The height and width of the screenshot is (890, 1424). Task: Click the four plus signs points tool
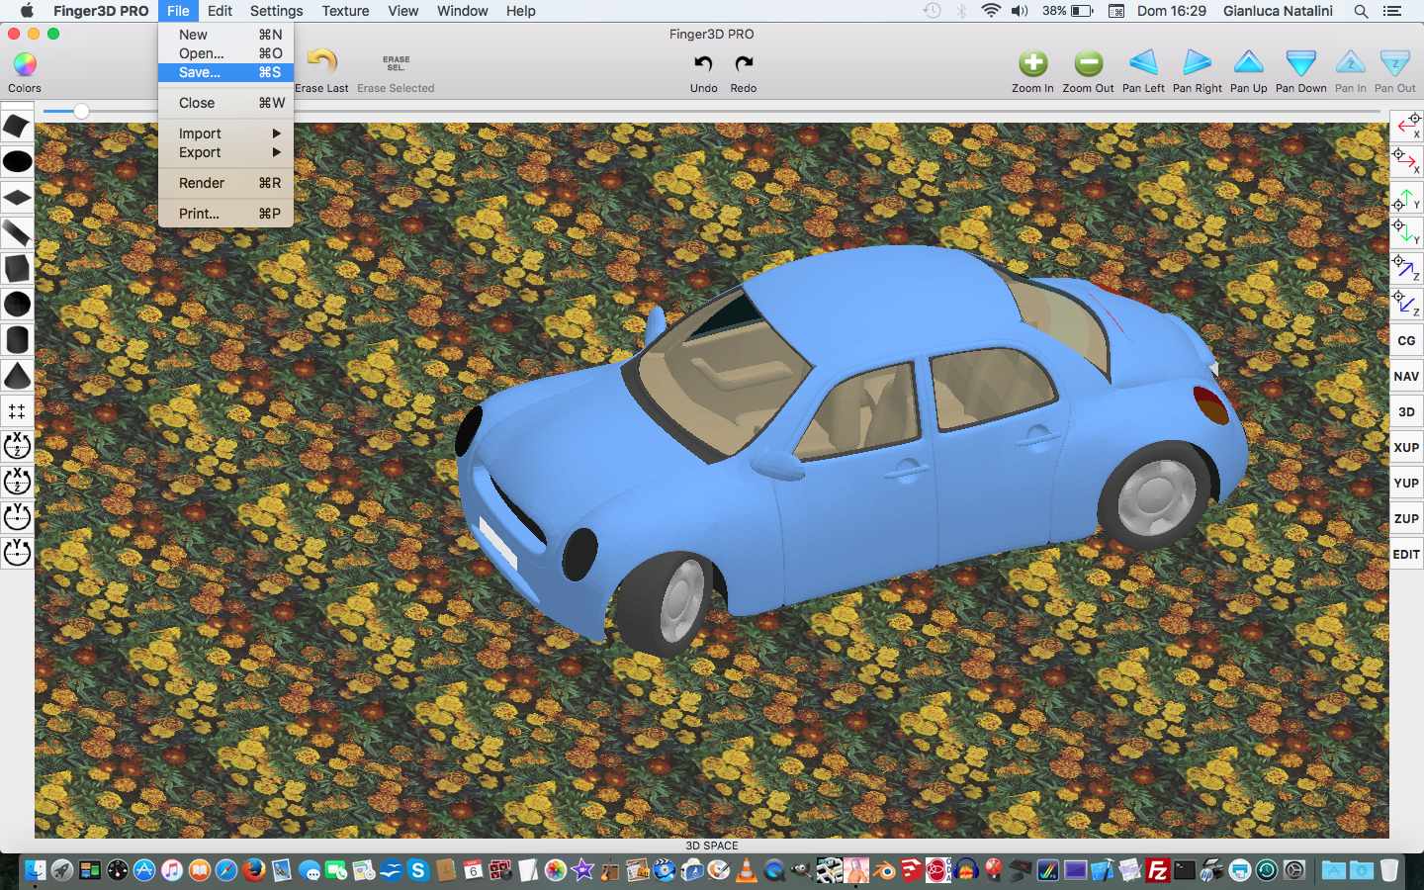pos(17,410)
